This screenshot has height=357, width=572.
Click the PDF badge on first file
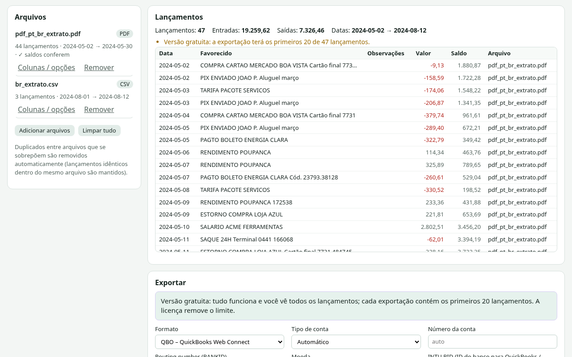pos(125,34)
